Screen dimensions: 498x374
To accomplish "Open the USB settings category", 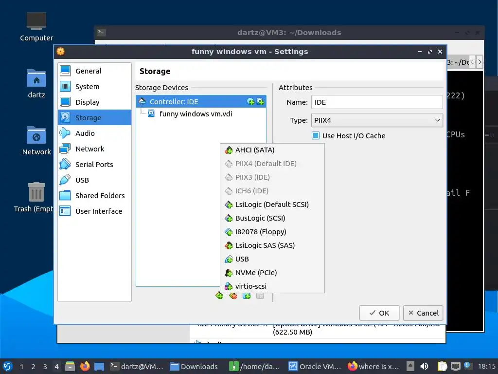I will [95, 180].
